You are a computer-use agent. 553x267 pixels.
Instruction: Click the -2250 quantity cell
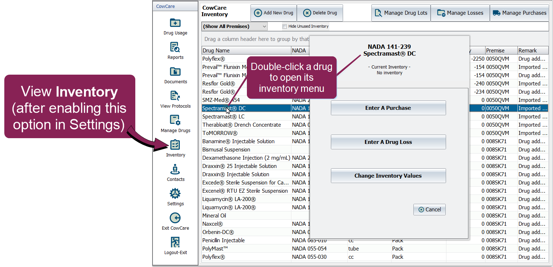[x=477, y=59]
